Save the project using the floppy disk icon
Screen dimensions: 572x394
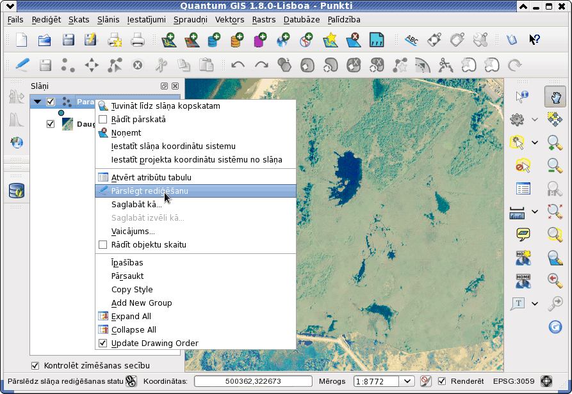point(68,40)
